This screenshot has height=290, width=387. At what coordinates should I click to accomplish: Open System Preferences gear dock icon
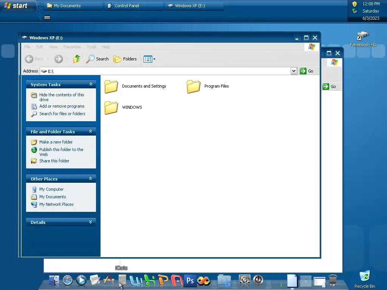click(245, 280)
